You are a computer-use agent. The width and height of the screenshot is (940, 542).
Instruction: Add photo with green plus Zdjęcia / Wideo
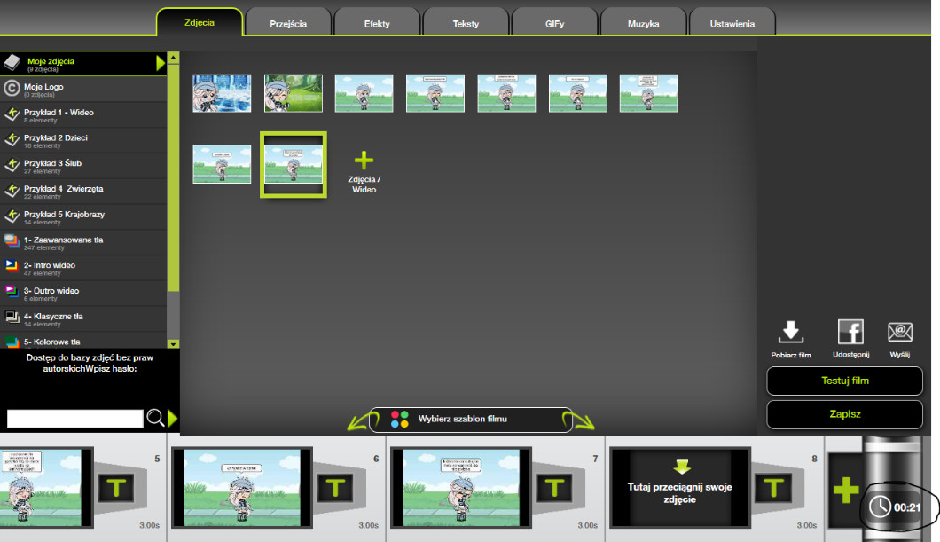pos(364,161)
